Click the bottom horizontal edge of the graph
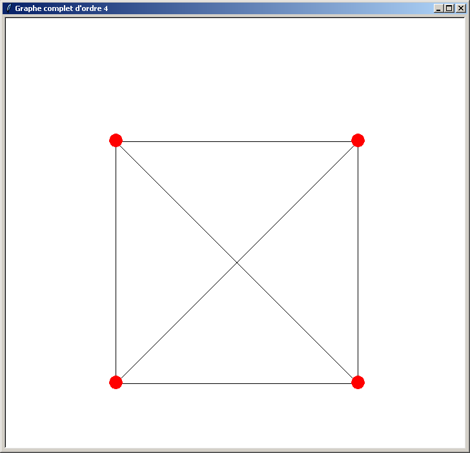This screenshot has height=453, width=470. click(237, 383)
